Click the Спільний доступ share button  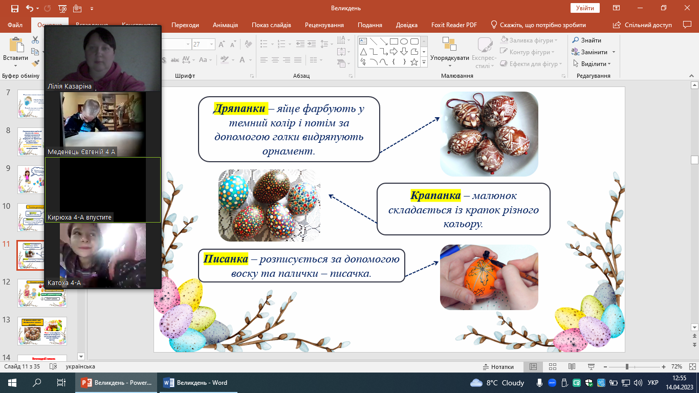[643, 25]
